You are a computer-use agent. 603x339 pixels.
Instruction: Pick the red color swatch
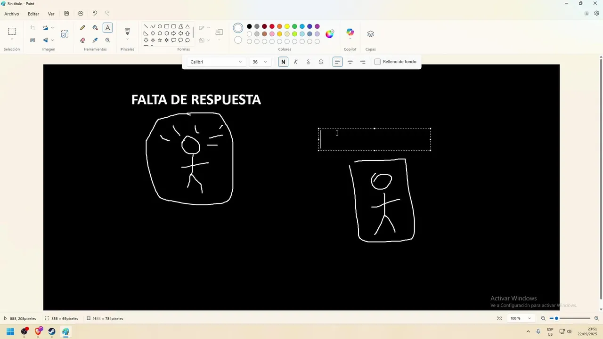coord(272,26)
